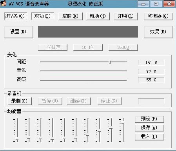Click the 72 % timbre value field

[x=151, y=72]
